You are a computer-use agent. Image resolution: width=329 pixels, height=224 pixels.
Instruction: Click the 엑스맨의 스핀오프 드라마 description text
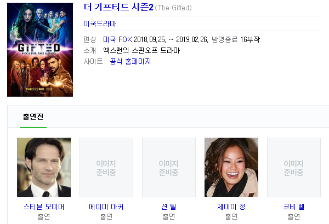[141, 50]
